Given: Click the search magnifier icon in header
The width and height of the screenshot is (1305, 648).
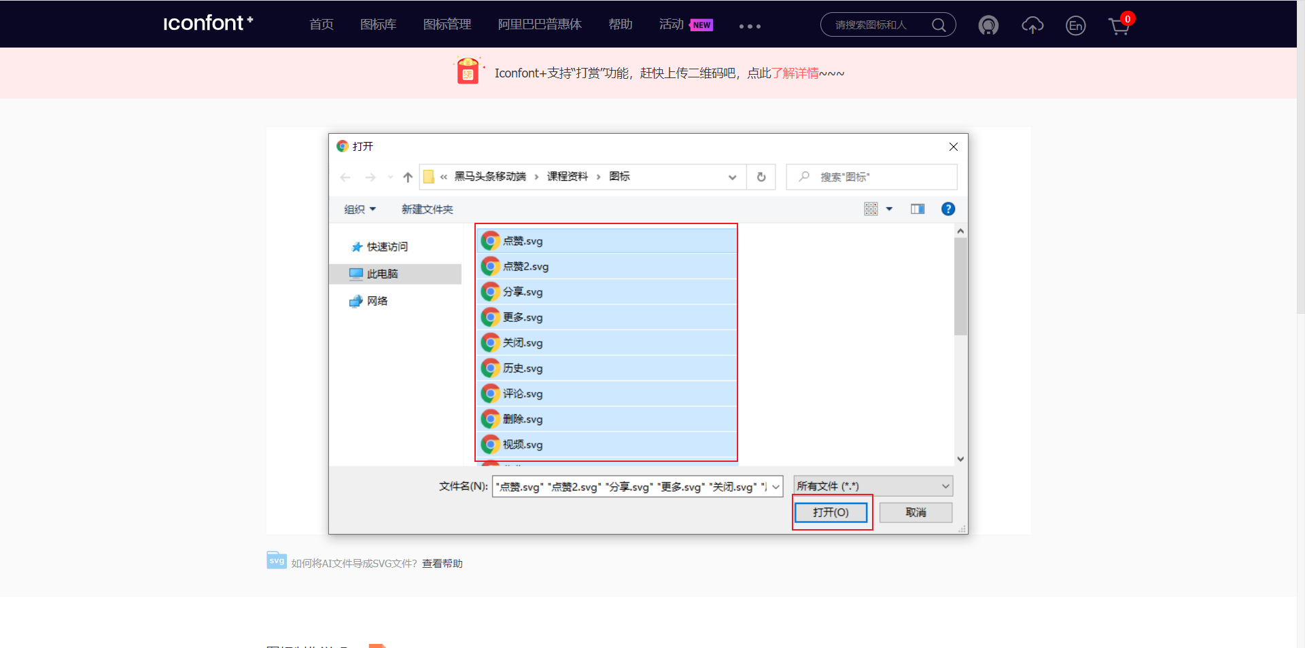Looking at the screenshot, I should pos(939,25).
